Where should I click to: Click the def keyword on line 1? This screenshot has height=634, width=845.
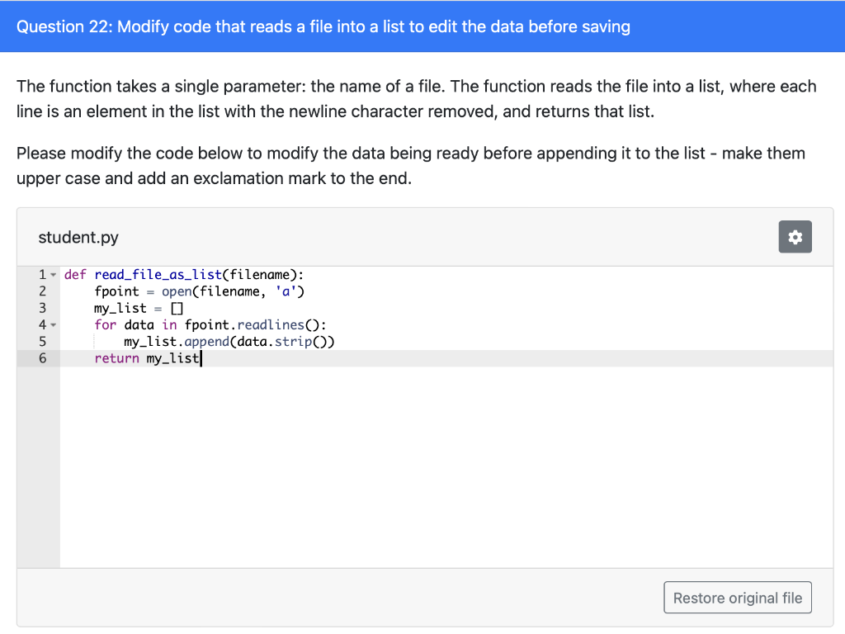[75, 275]
